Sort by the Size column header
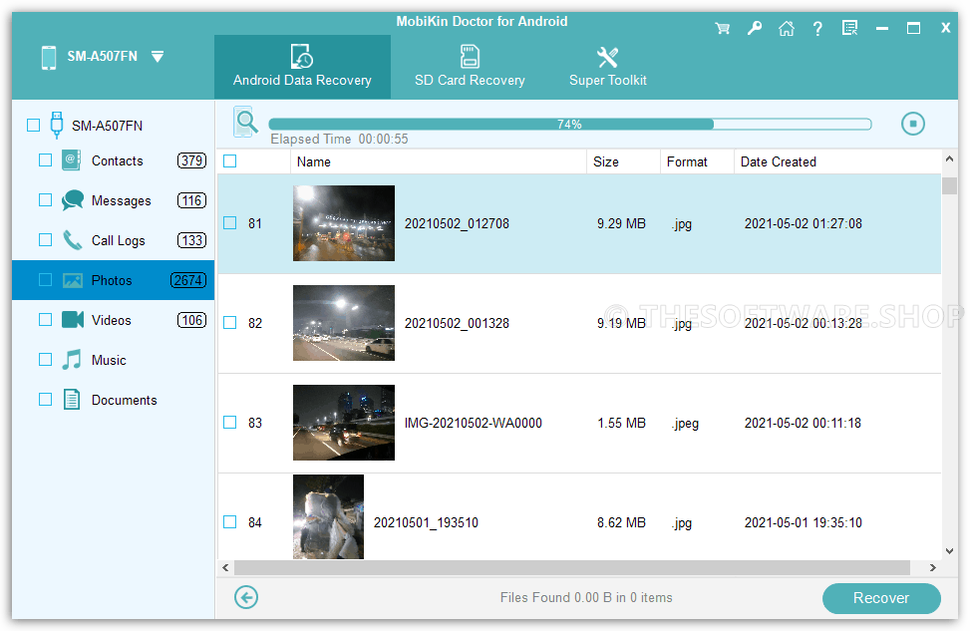The height and width of the screenshot is (631, 970). coord(624,161)
